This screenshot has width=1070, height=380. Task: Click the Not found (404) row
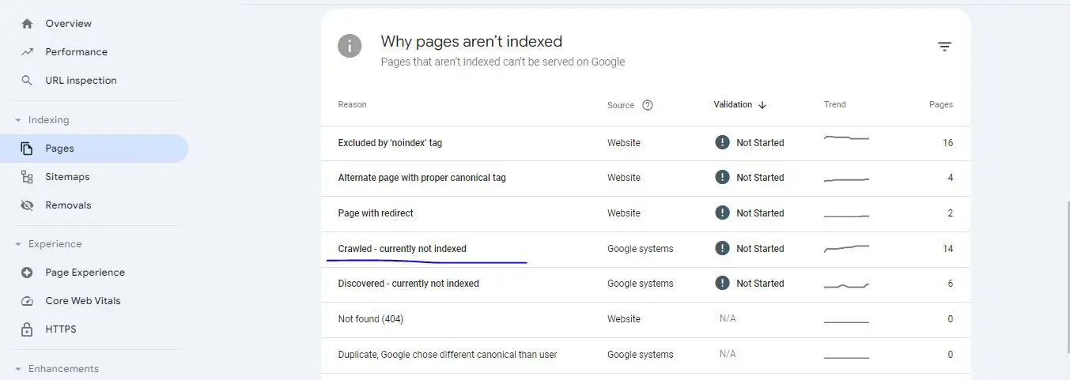(645, 319)
